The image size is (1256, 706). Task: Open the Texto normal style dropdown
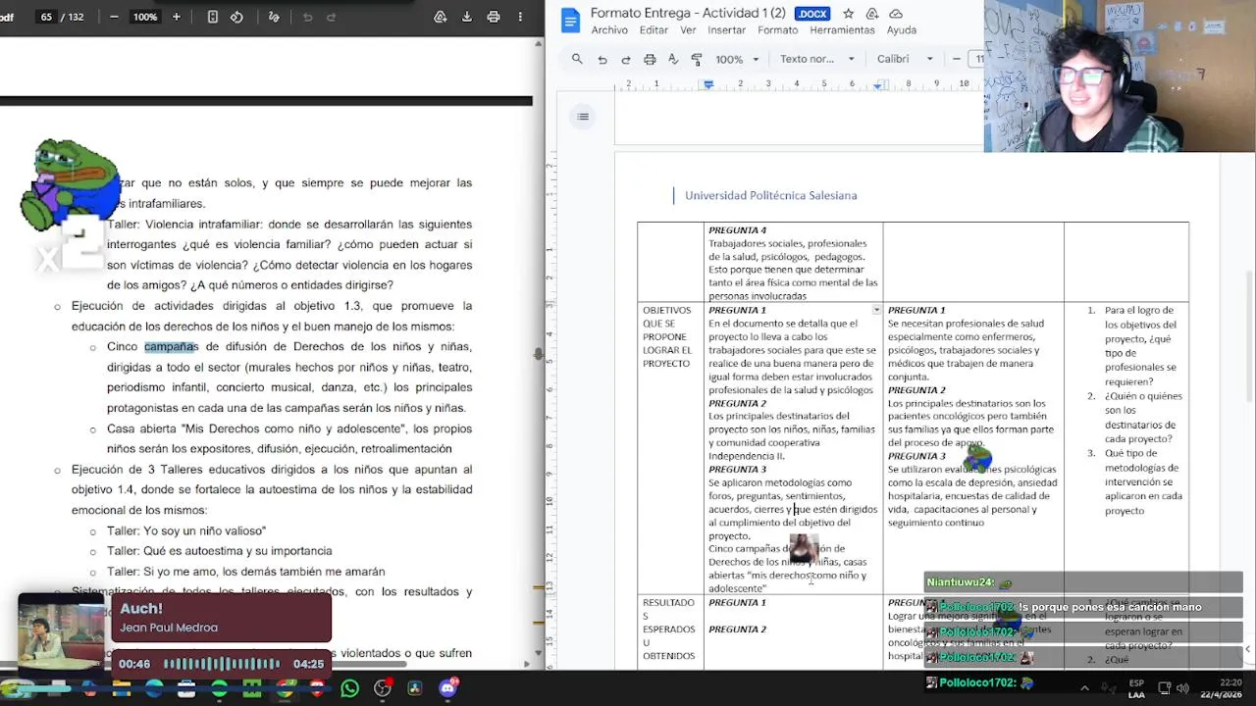point(817,59)
